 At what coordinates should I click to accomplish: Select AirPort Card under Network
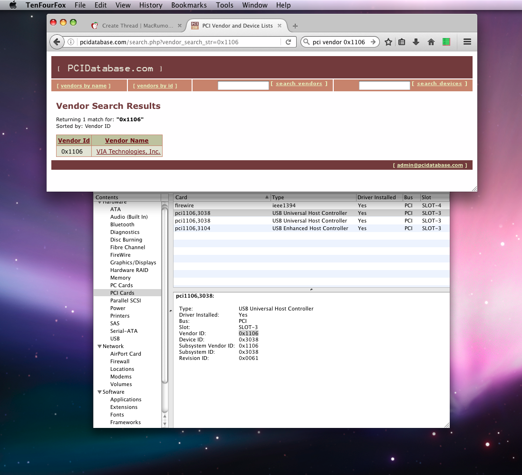[x=126, y=354]
